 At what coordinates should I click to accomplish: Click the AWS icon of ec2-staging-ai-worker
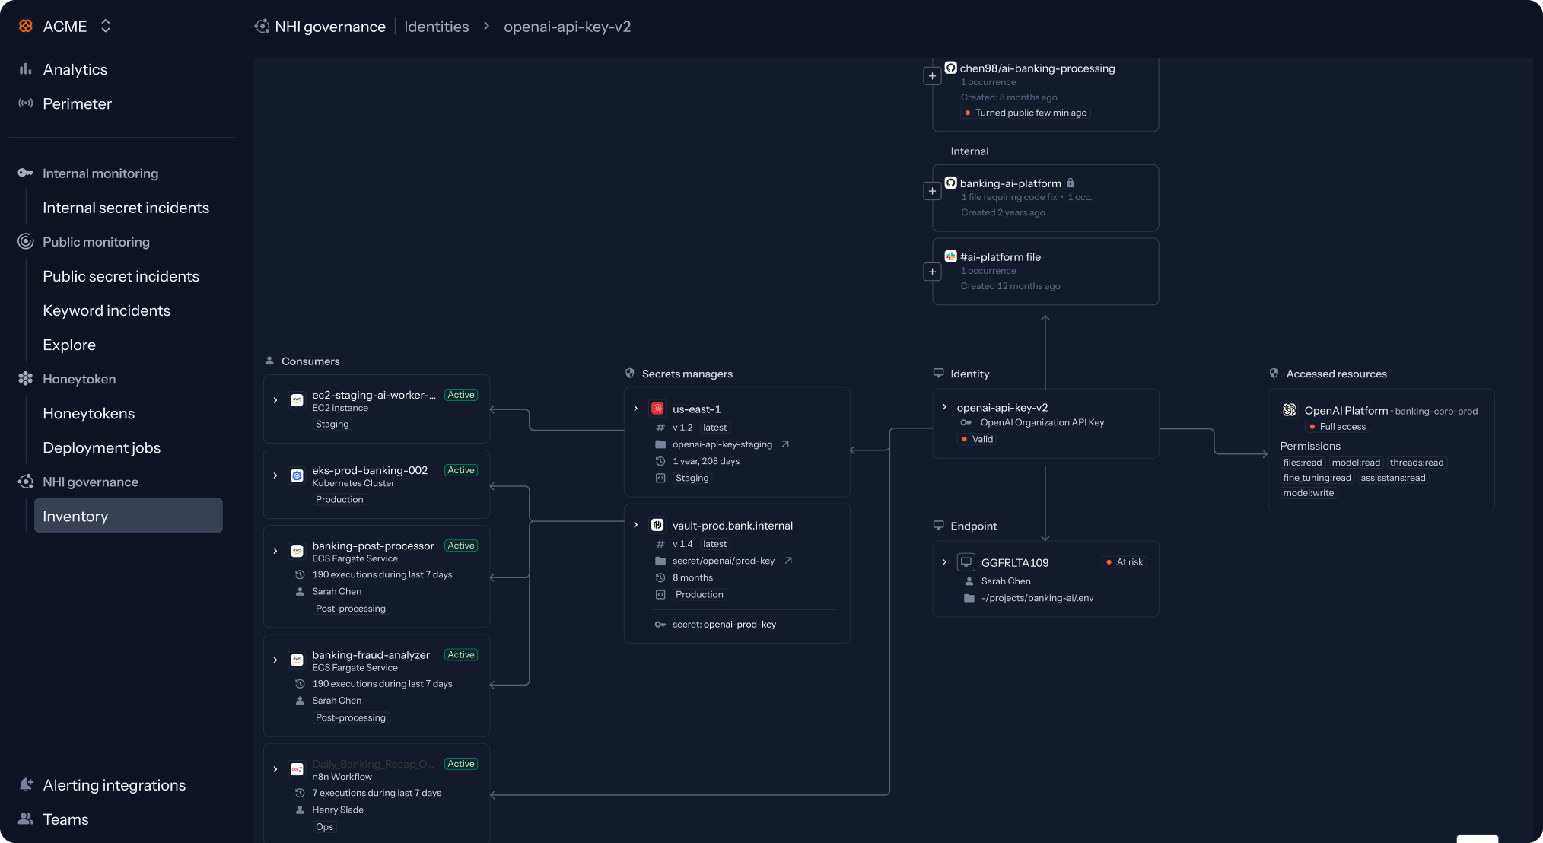[297, 400]
